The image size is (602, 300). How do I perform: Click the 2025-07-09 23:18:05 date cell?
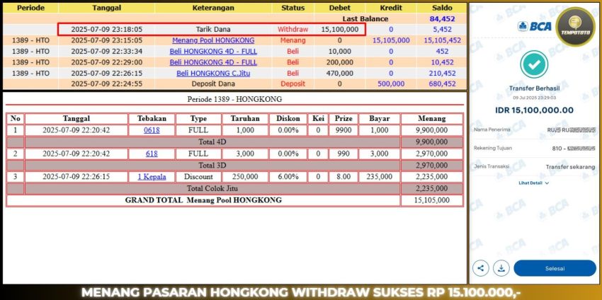[x=106, y=29]
